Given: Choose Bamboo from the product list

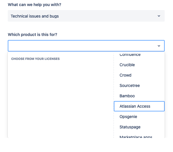Looking at the screenshot, I should click(x=127, y=96).
